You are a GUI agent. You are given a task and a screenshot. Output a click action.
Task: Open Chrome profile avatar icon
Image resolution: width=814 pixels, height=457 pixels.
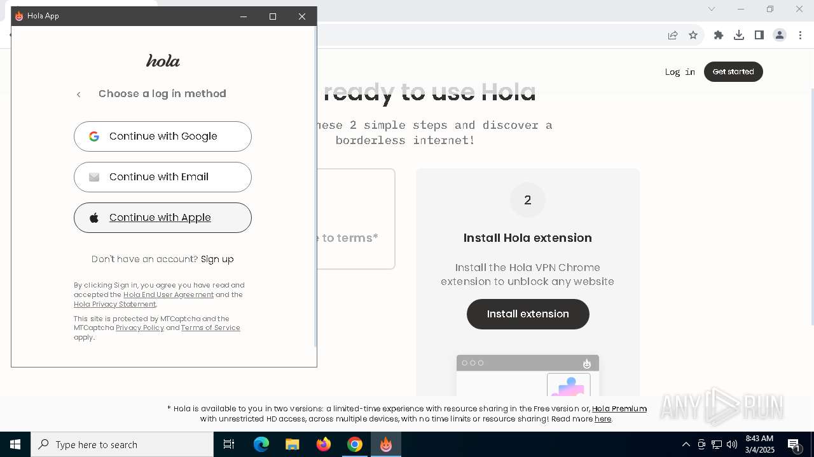click(x=780, y=36)
